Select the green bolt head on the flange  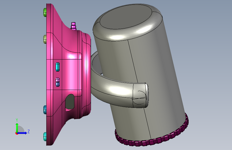point(45,12)
